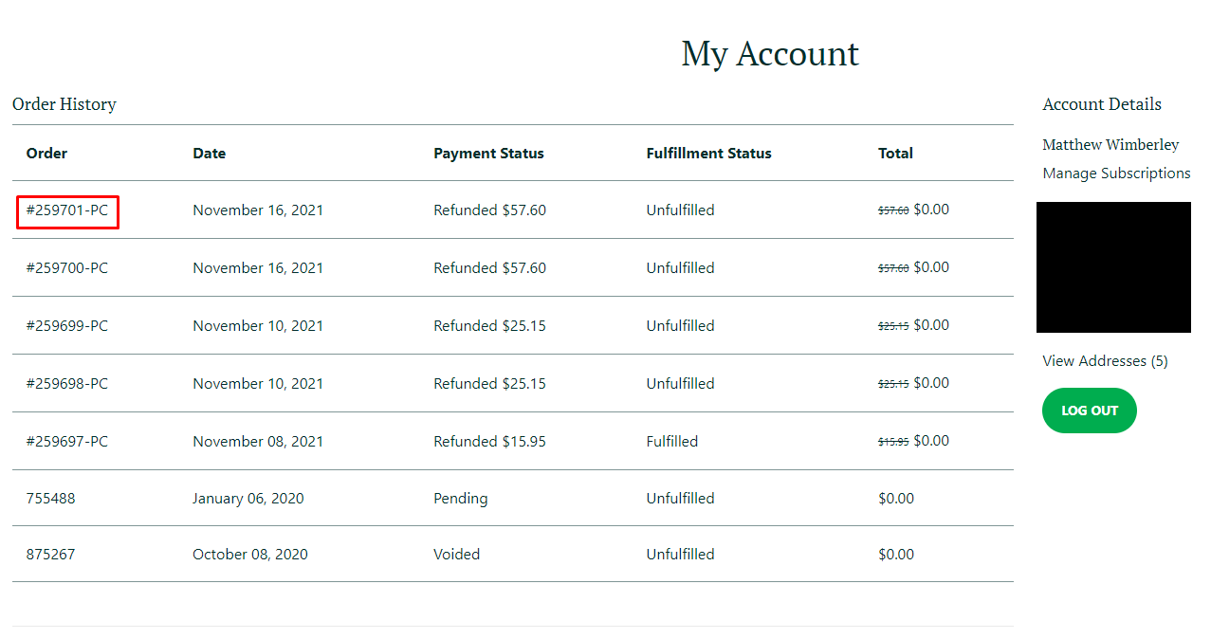The height and width of the screenshot is (639, 1211).
Task: Click the green LOG OUT button
Action: [x=1090, y=411]
